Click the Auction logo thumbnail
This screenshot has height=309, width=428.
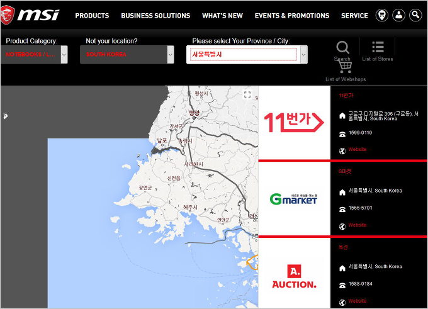click(x=294, y=276)
